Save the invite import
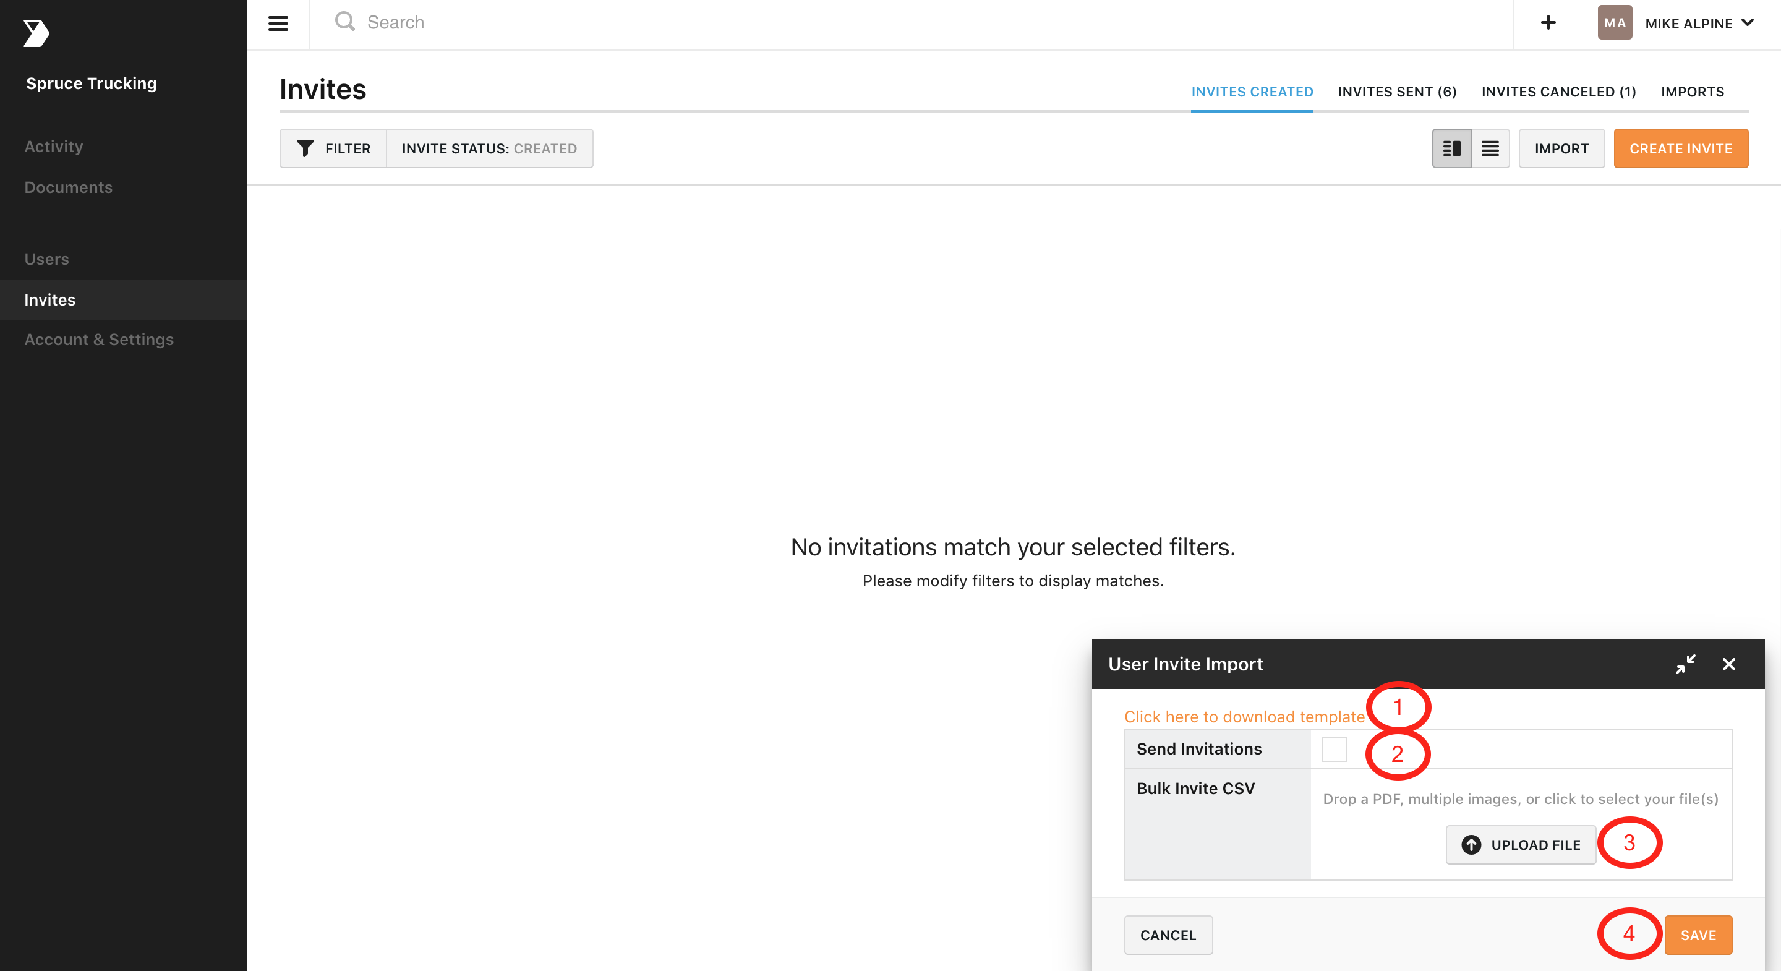Viewport: 1781px width, 971px height. pyautogui.click(x=1698, y=935)
